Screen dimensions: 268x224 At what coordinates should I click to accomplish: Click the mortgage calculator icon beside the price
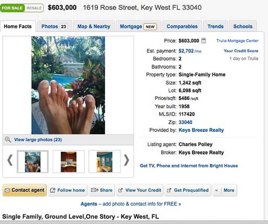(x=204, y=41)
